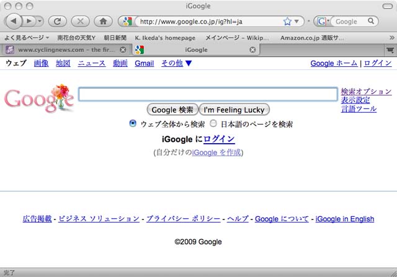Open the tab list icon at tab bar end
Screen dimensions: 397x277
pyautogui.click(x=390, y=50)
